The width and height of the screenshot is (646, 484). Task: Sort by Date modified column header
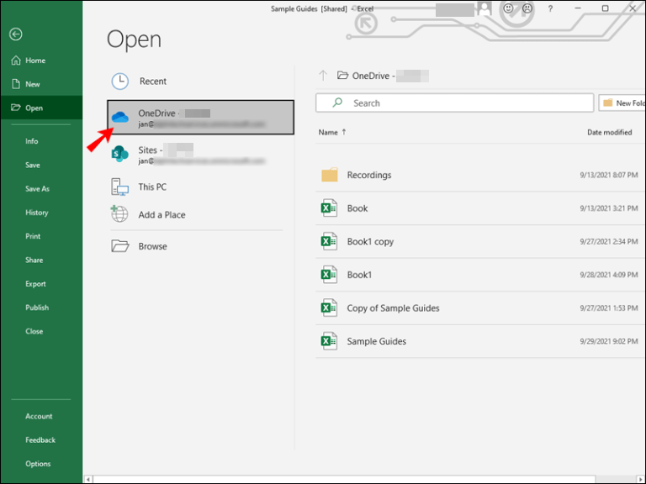[x=609, y=132]
